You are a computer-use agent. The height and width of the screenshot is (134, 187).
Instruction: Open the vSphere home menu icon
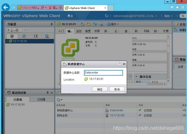coord(70,16)
